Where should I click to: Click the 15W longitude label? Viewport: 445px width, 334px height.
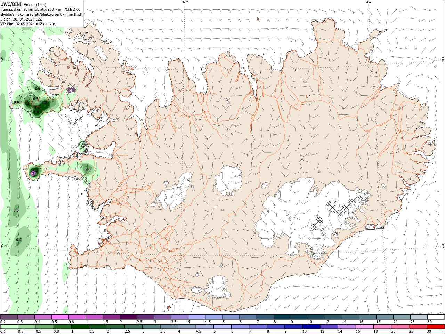pyautogui.click(x=368, y=2)
